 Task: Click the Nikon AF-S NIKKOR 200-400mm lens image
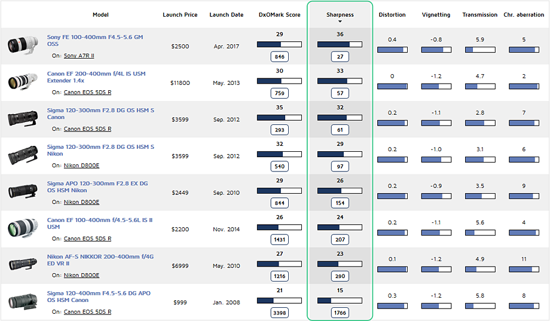point(23,264)
